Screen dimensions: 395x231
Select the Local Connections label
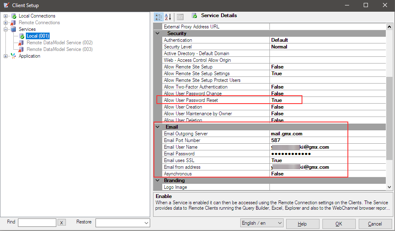click(37, 16)
